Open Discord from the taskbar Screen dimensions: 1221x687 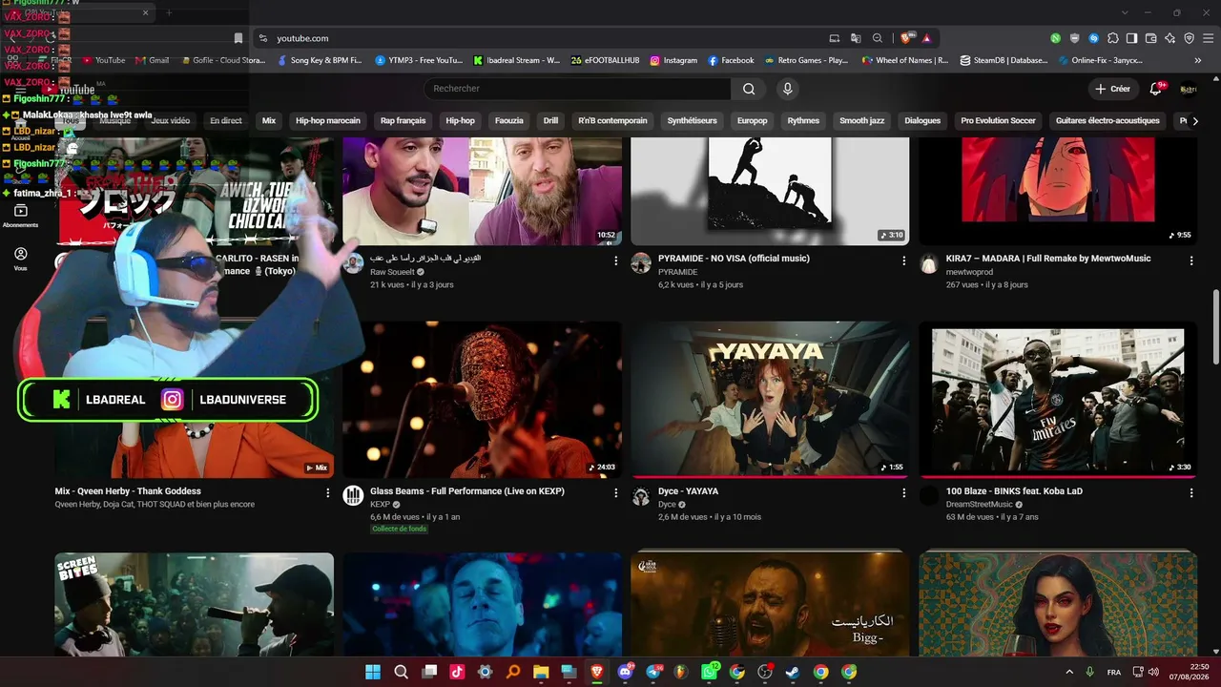tap(625, 672)
